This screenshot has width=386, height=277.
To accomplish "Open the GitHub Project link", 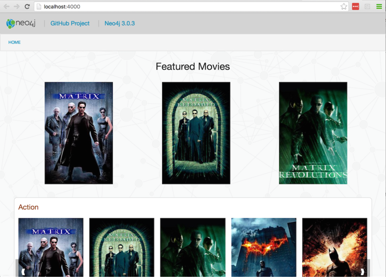I will (70, 23).
